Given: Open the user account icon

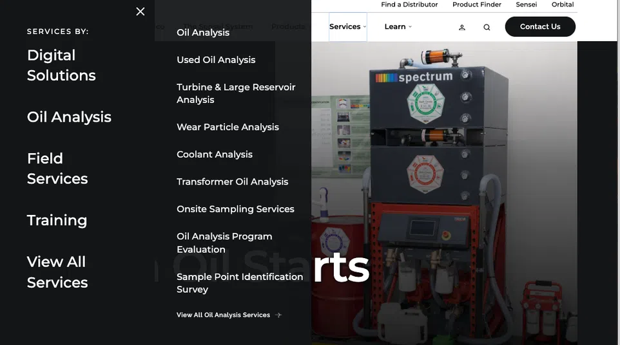Looking at the screenshot, I should tap(462, 27).
